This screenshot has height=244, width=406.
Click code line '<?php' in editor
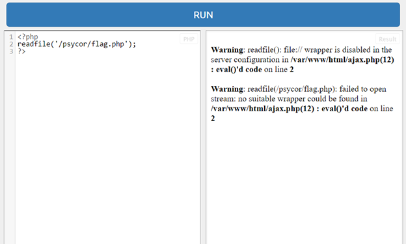(x=28, y=37)
